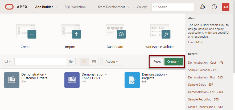The height and width of the screenshot is (110, 235).
Task: Open the Gallery menu item
Action: click(x=142, y=7)
